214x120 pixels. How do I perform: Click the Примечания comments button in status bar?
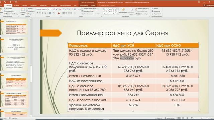point(170,118)
